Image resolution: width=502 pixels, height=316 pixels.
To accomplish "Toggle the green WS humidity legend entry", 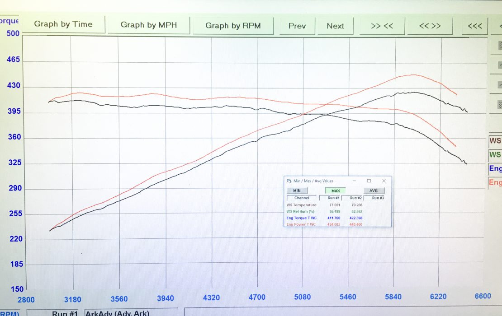I will pyautogui.click(x=495, y=154).
